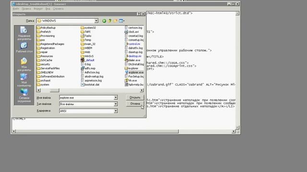Select the desktop.ini file

pos(133,56)
